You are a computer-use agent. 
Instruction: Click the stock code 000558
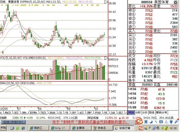147,2
